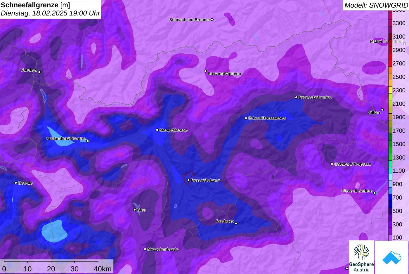Viewport: 409px width, 274px height.
Task: Select the title "Schneefallgrenze [m]"
Action: click(35, 5)
